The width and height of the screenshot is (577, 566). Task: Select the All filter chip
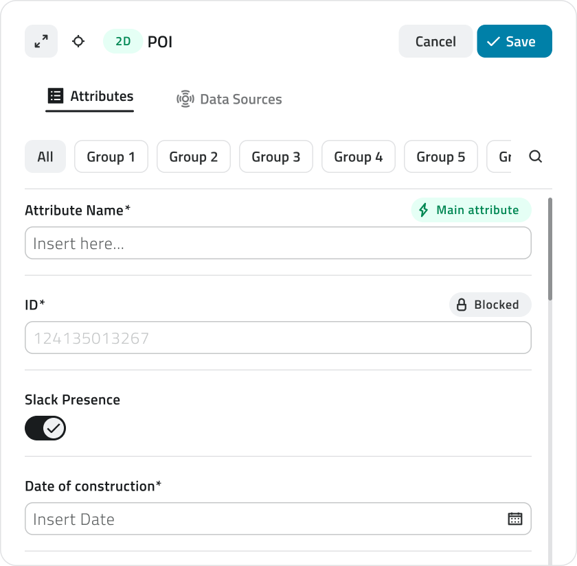(x=45, y=157)
